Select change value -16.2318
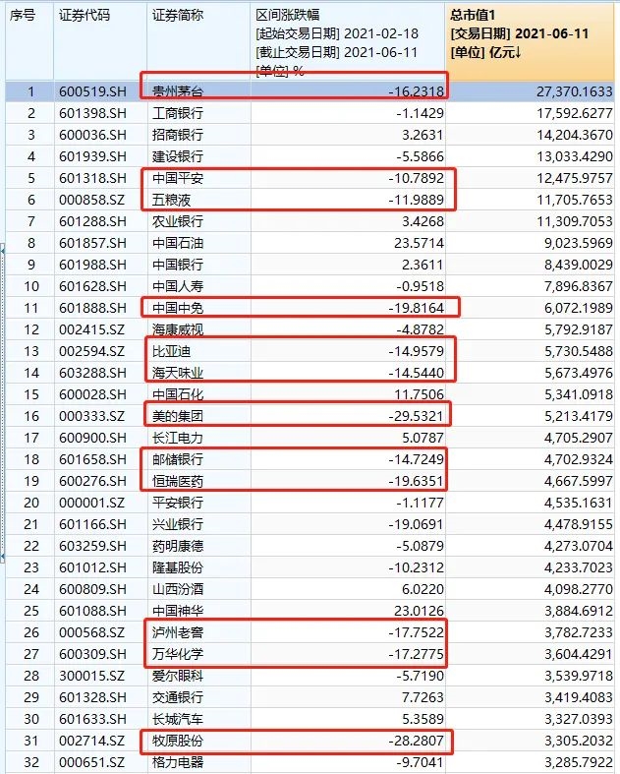 [x=417, y=91]
